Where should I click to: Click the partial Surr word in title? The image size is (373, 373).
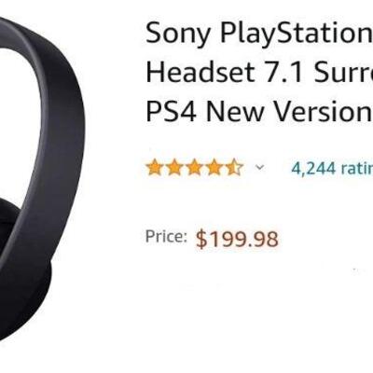click(x=343, y=72)
